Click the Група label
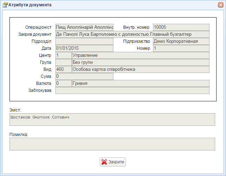226x176 pixels. 46,62
